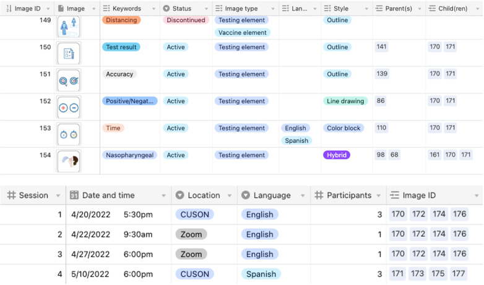Click the Nasopharyngeal keyword tag

click(x=129, y=155)
